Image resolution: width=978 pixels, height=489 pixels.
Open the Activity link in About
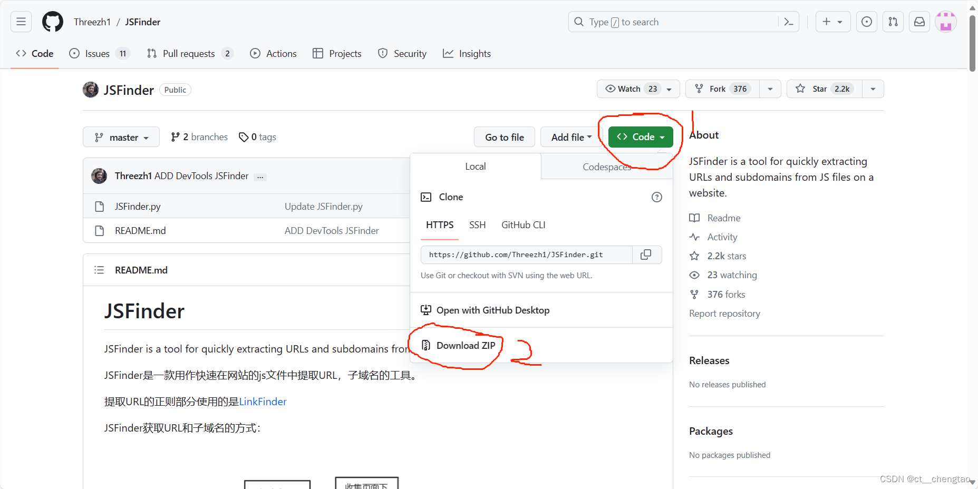coord(713,237)
